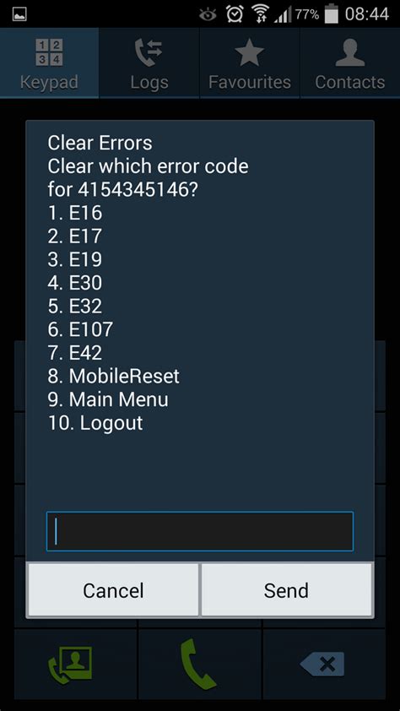The image size is (400, 711).
Task: Tap the green call phone icon
Action: coord(199,664)
